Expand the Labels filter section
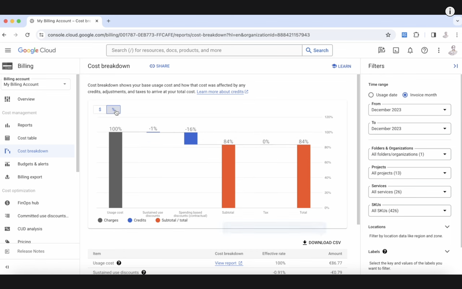The height and width of the screenshot is (289, 462). pyautogui.click(x=447, y=252)
